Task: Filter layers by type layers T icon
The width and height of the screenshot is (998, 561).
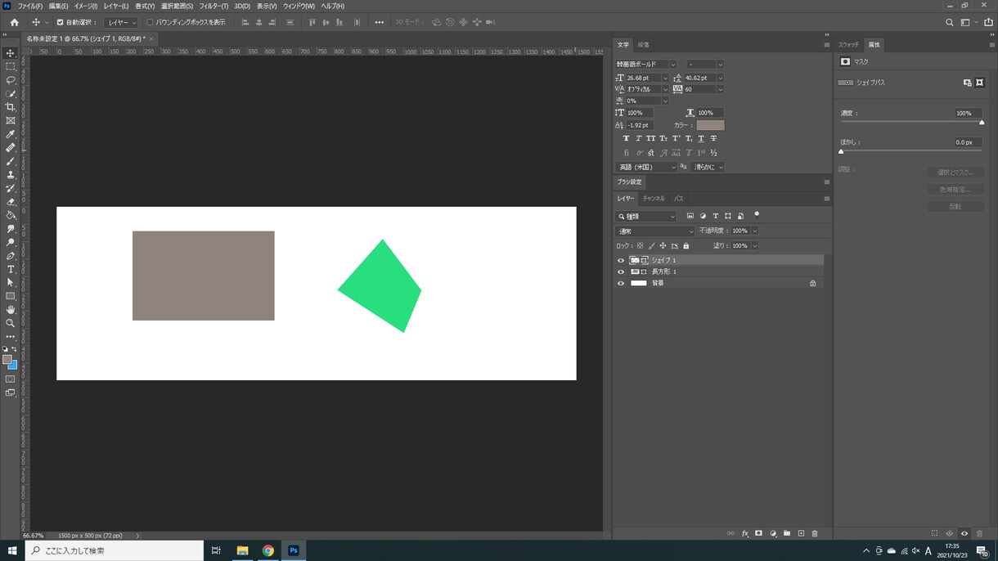Action: click(715, 216)
